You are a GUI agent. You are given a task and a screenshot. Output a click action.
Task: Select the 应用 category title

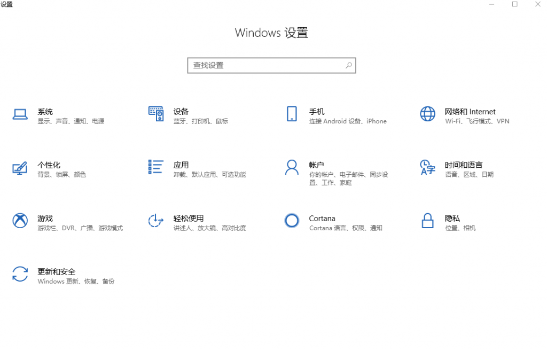[x=181, y=165]
